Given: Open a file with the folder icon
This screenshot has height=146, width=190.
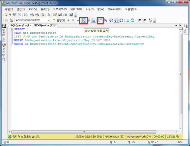Looking at the screenshot, I should [x=55, y=15].
